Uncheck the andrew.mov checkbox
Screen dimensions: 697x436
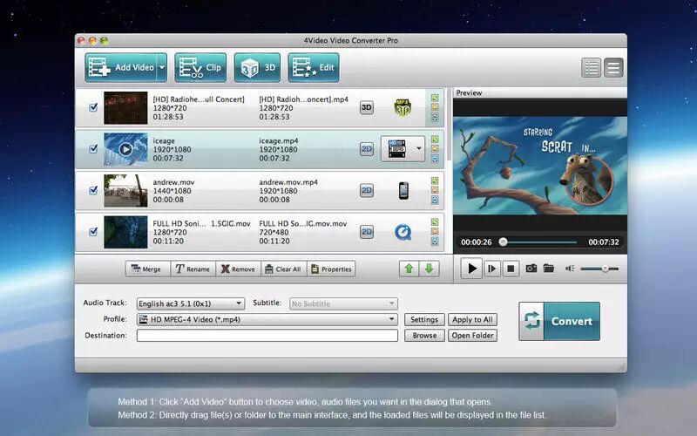(x=93, y=190)
